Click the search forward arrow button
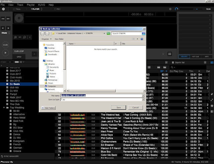This screenshot has width=214, height=164. pos(8,28)
